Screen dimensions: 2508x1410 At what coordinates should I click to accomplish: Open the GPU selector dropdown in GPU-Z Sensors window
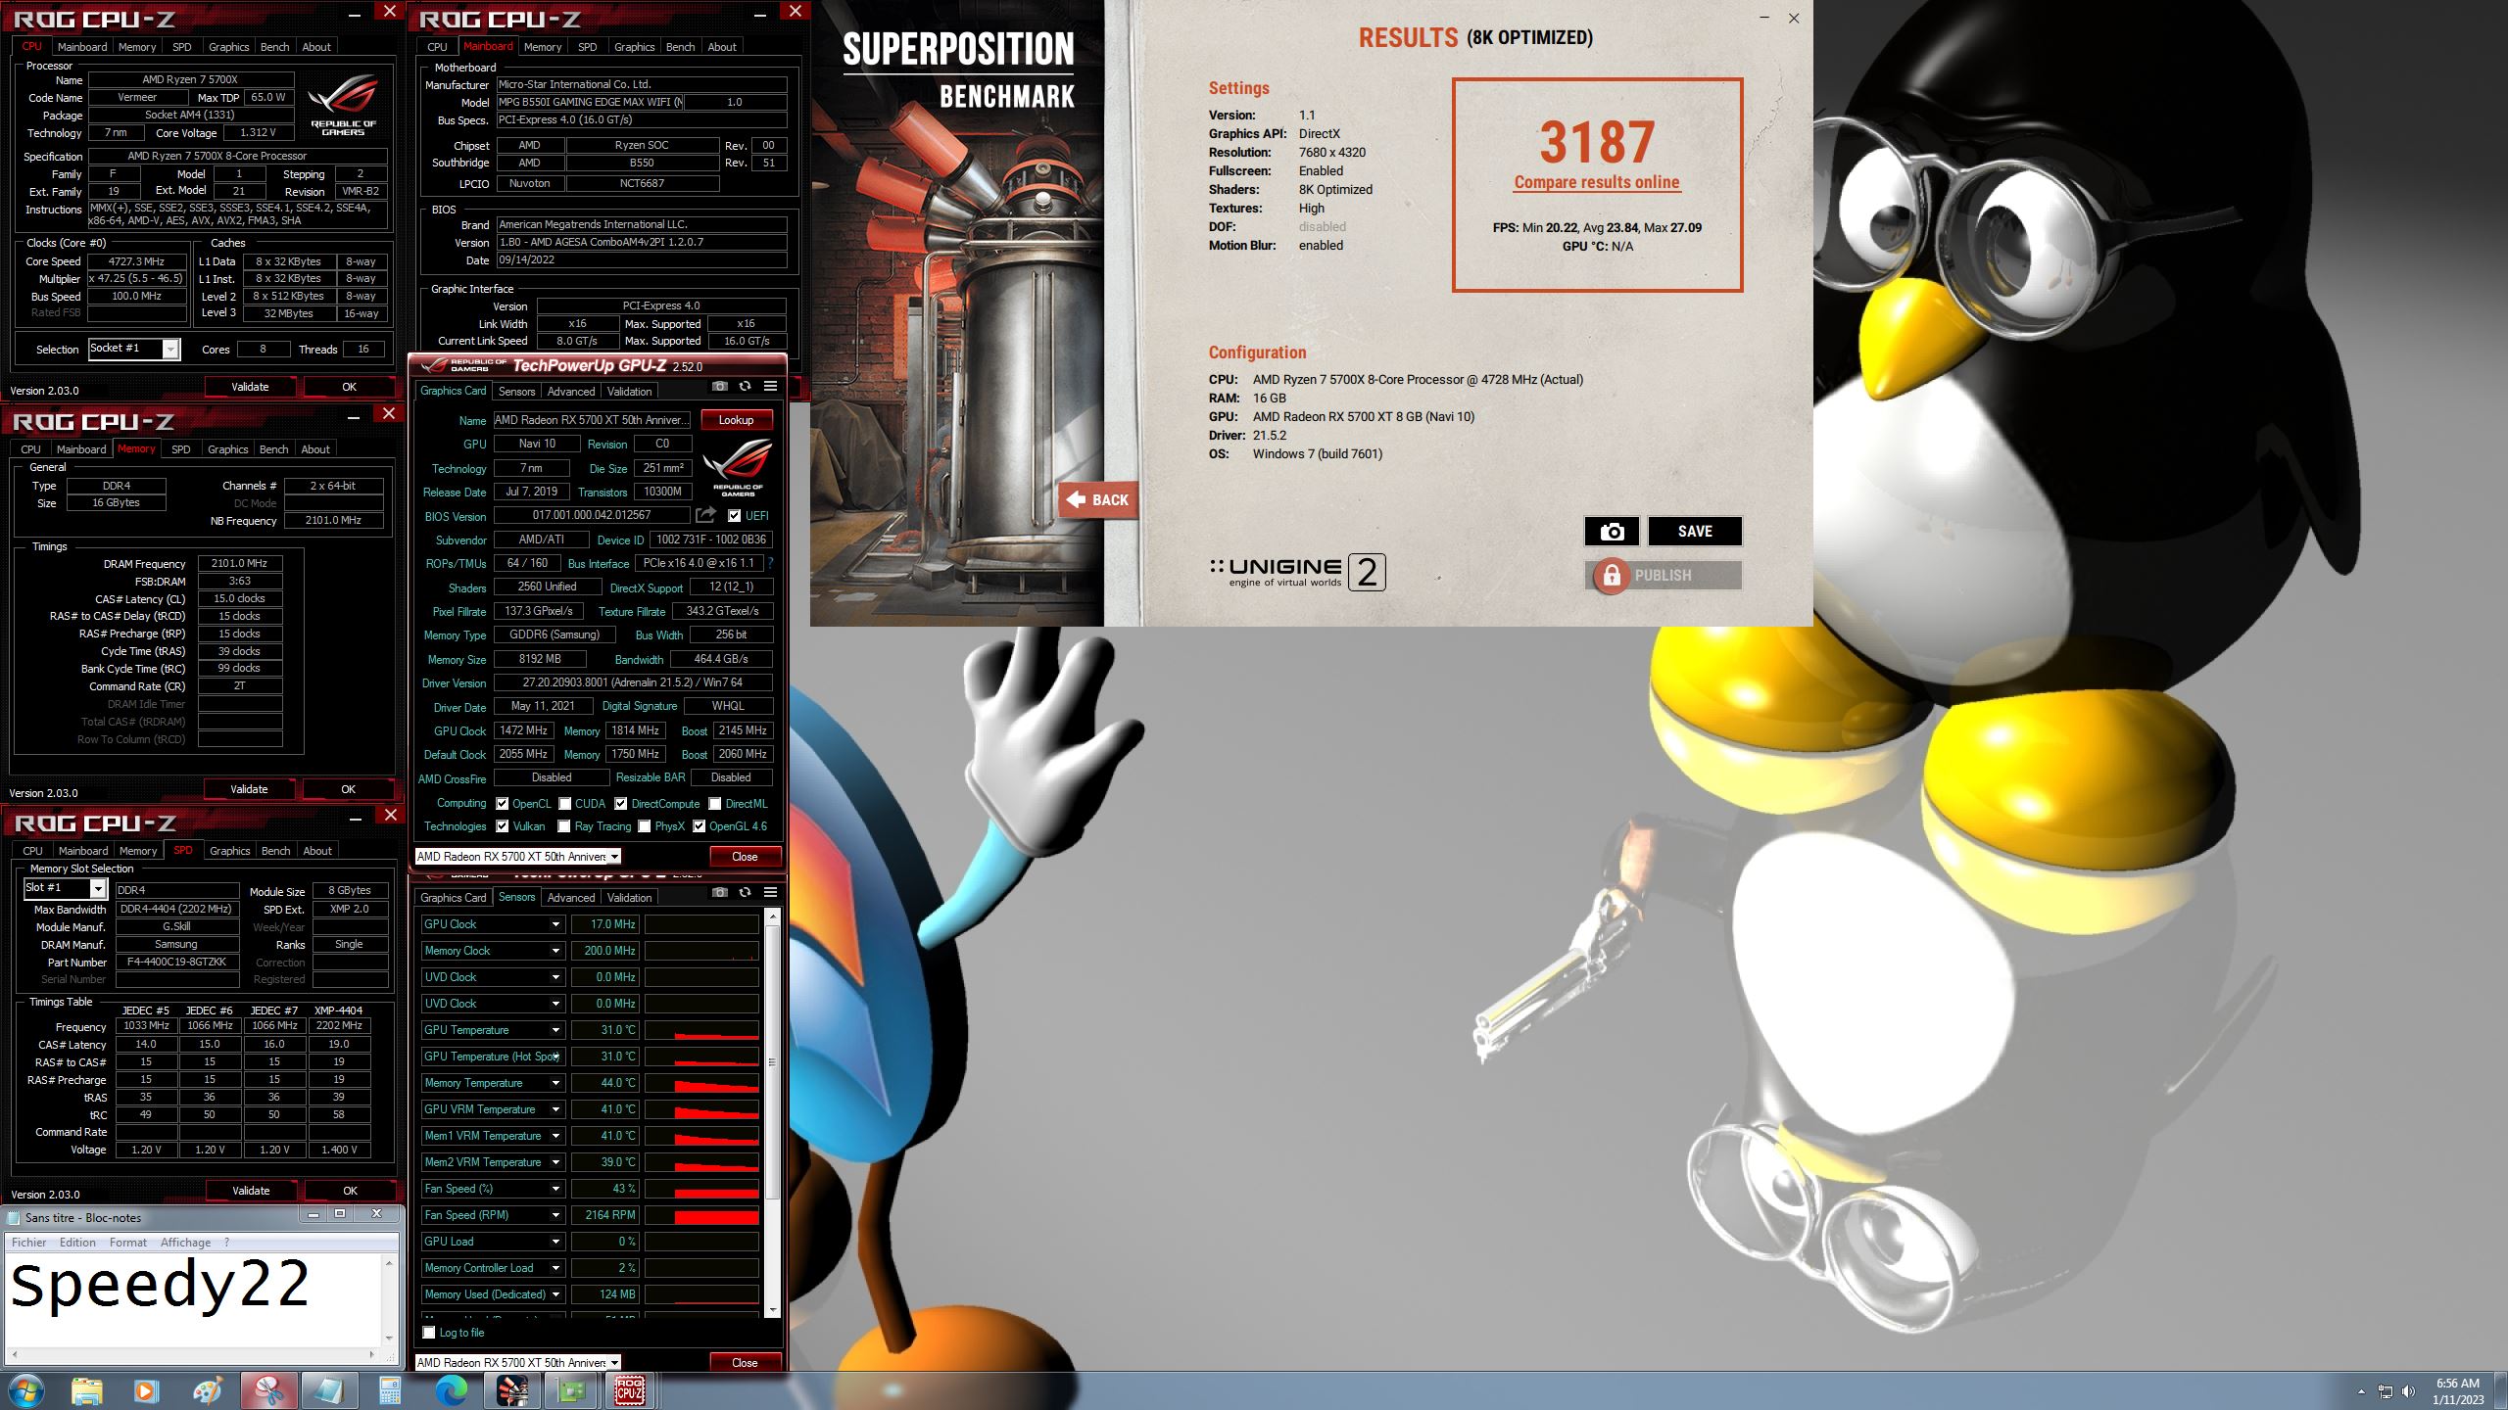click(517, 1363)
